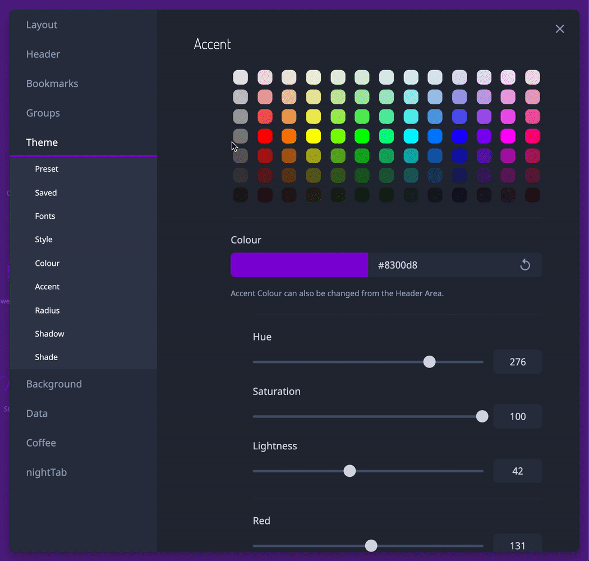This screenshot has width=589, height=561.
Task: Reset the accent colour with the undo arrow icon
Action: pyautogui.click(x=524, y=265)
